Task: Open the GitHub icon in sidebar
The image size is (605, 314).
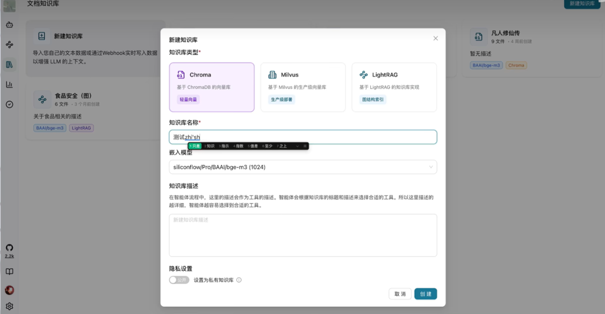Action: point(10,247)
